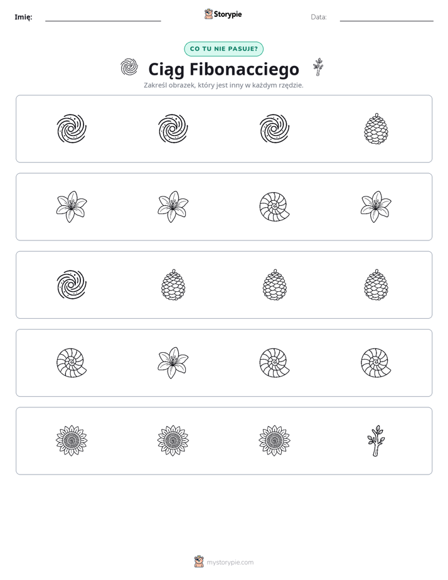Circle the pine cone in the first row

(x=376, y=129)
